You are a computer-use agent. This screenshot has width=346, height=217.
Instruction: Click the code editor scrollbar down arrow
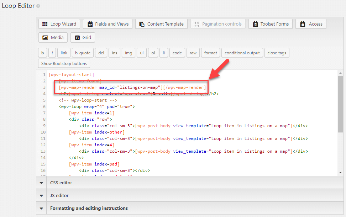tap(341, 173)
